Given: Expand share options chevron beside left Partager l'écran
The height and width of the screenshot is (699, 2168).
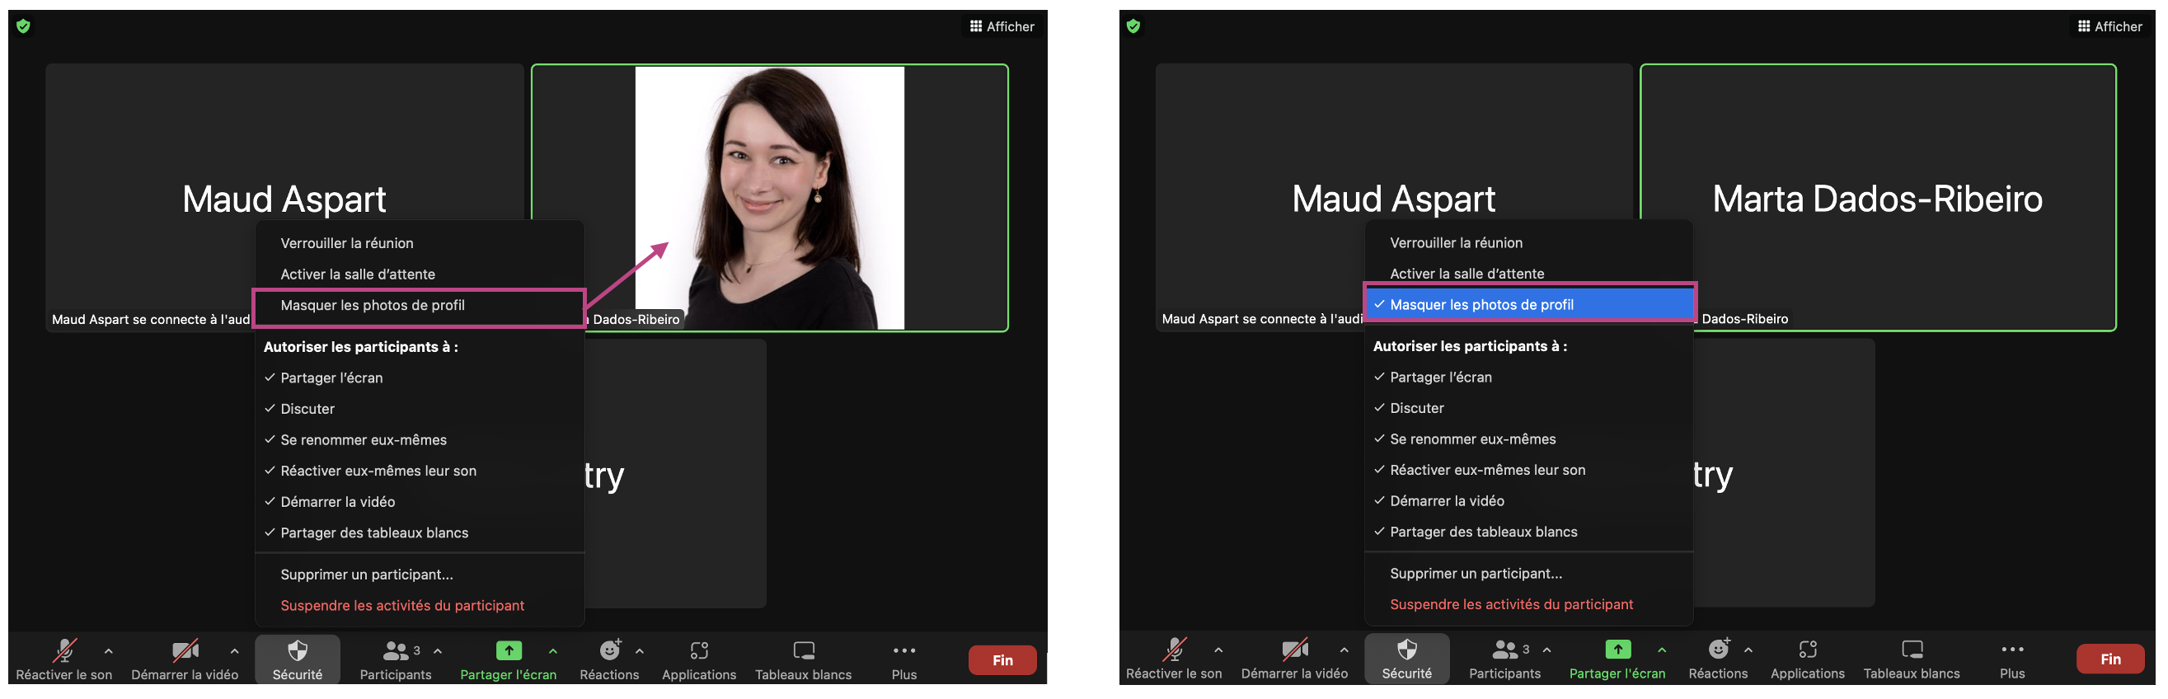Looking at the screenshot, I should [553, 651].
